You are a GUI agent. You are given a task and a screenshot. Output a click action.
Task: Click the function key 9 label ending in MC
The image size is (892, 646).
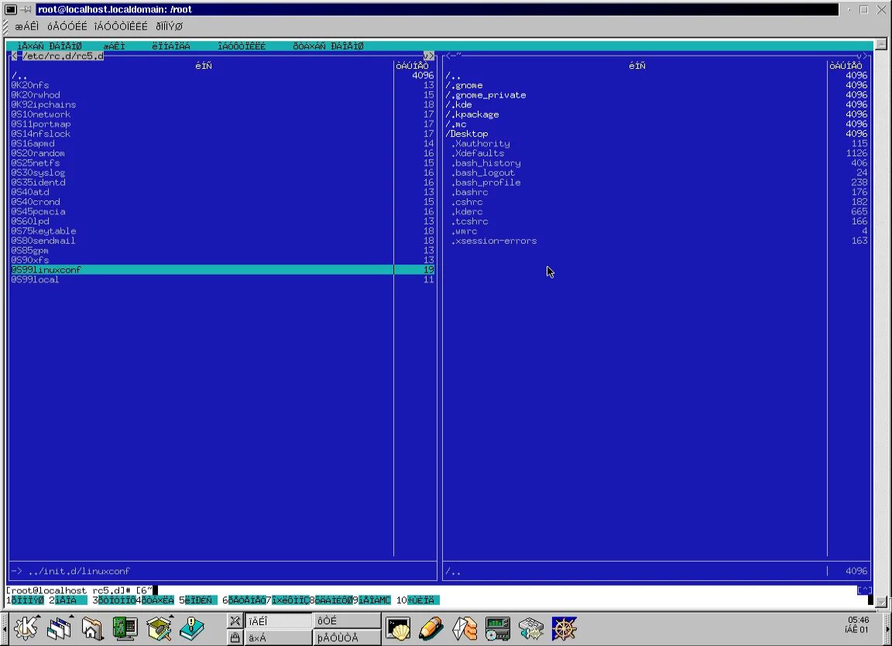coord(374,600)
